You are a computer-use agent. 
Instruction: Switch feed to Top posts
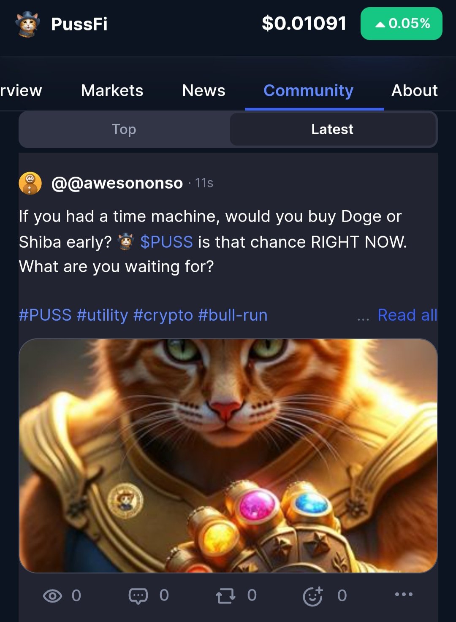(124, 129)
